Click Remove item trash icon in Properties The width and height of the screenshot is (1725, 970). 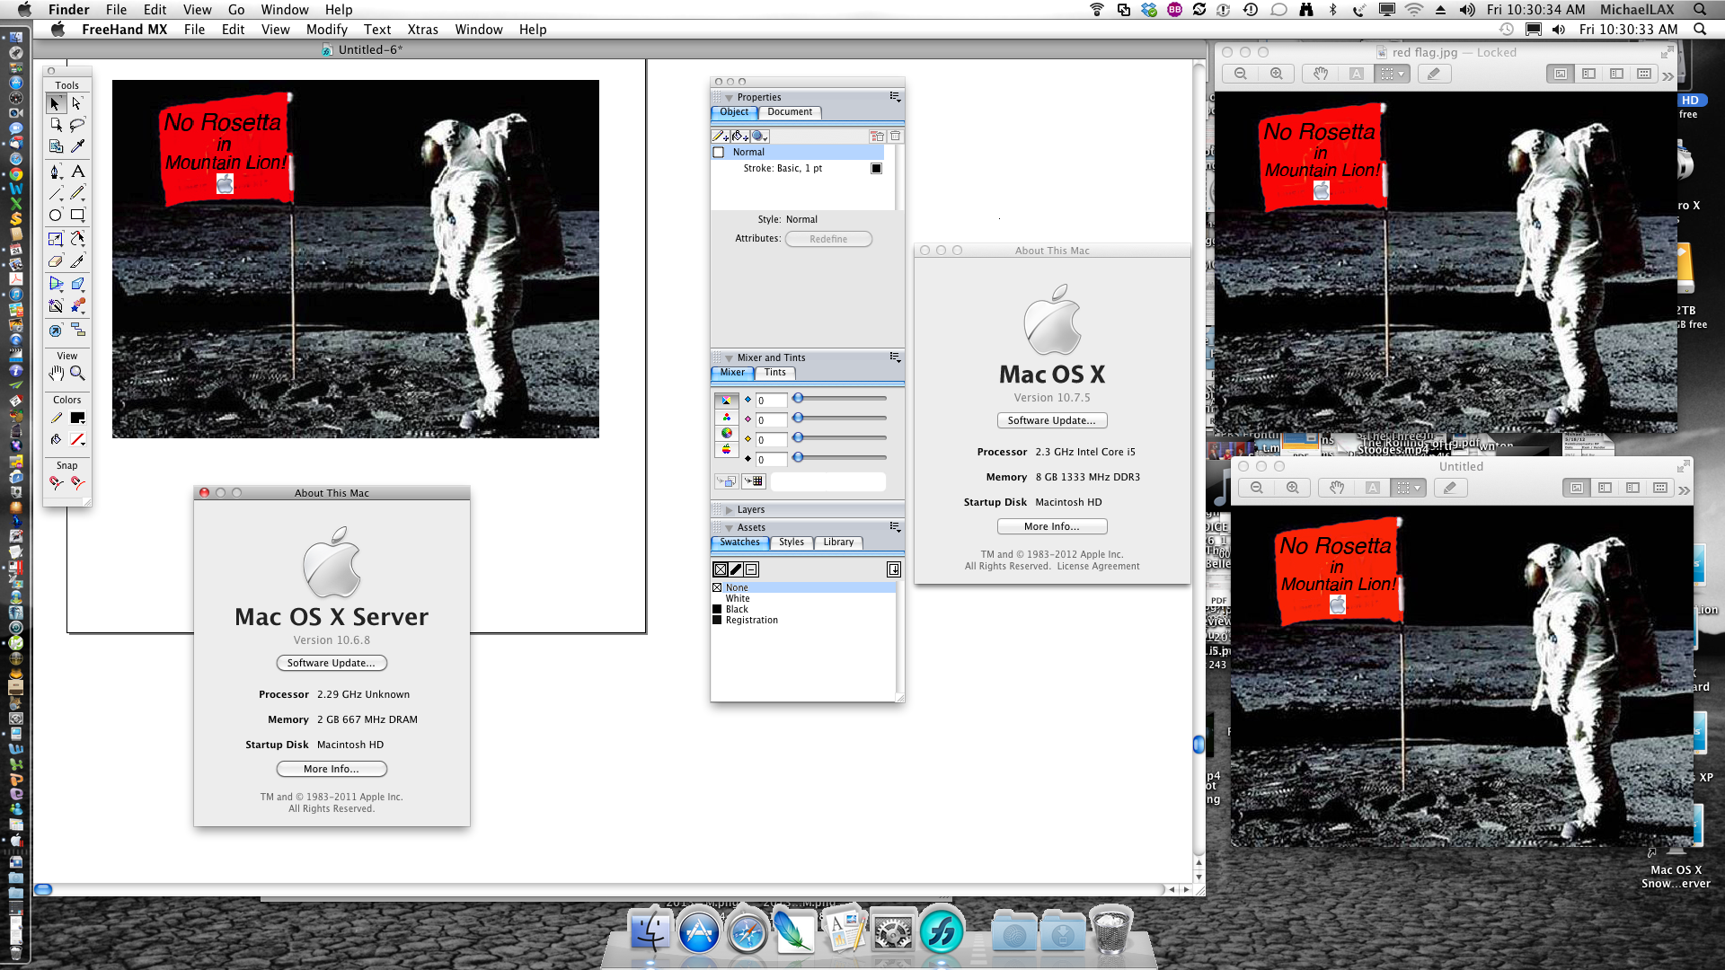click(x=896, y=137)
